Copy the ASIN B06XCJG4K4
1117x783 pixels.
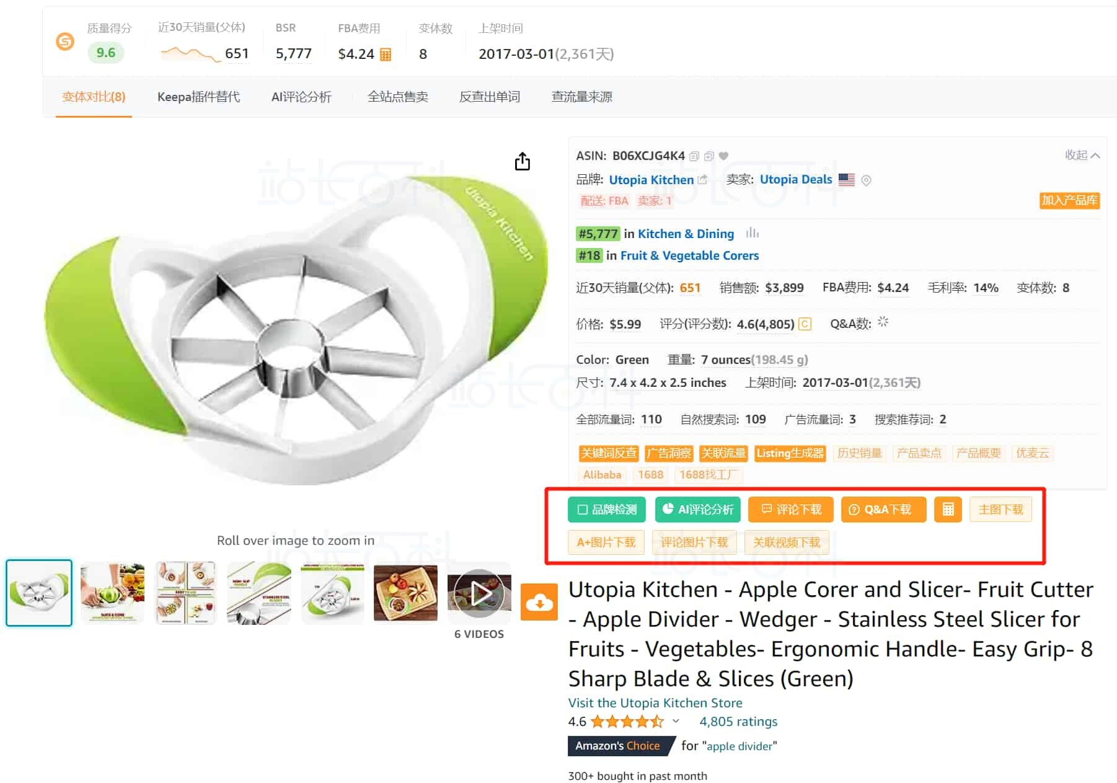[695, 156]
